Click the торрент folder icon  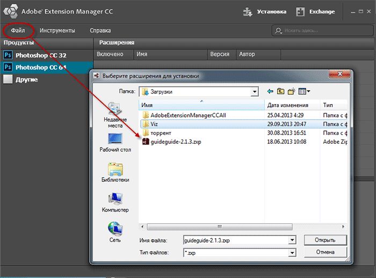pyautogui.click(x=146, y=133)
